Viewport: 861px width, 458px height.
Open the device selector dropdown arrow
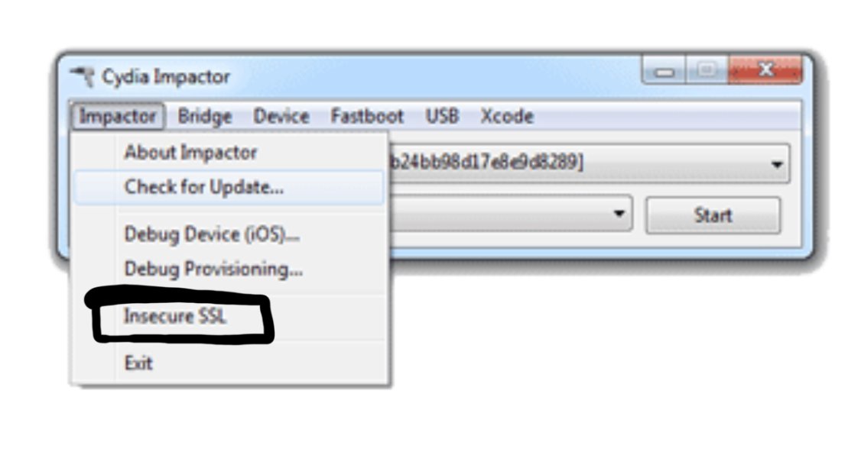776,164
